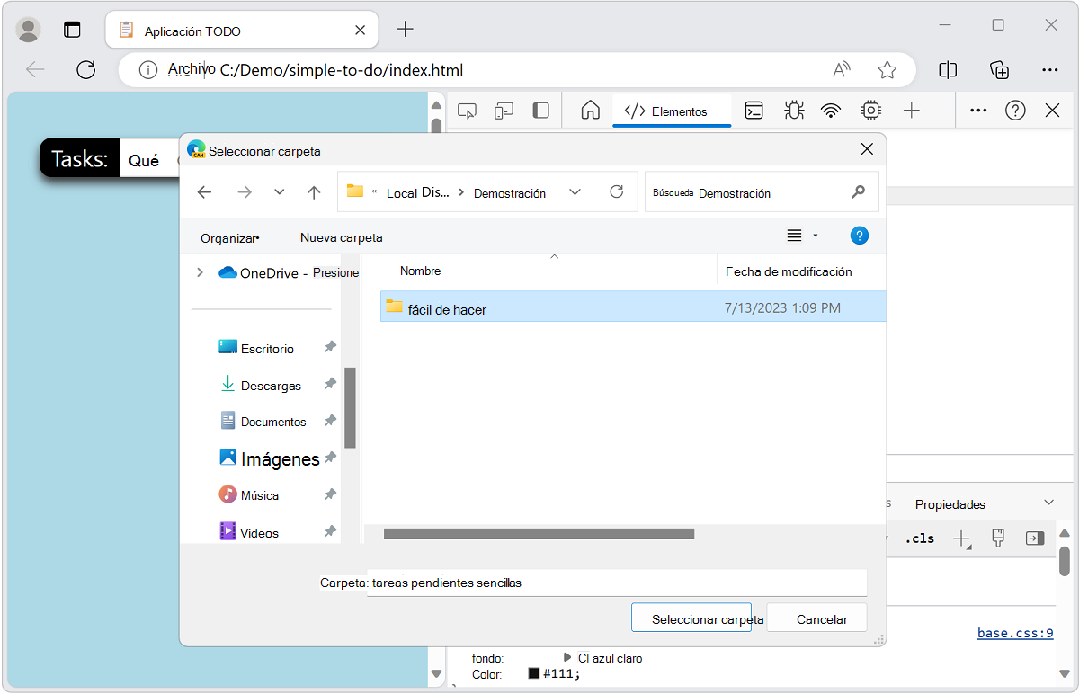The height and width of the screenshot is (694, 1079).
Task: Open the Propiedades tab in DevTools
Action: (950, 504)
